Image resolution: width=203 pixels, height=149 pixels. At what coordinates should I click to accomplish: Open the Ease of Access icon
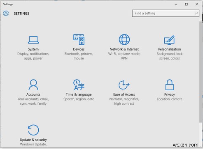pos(124,85)
